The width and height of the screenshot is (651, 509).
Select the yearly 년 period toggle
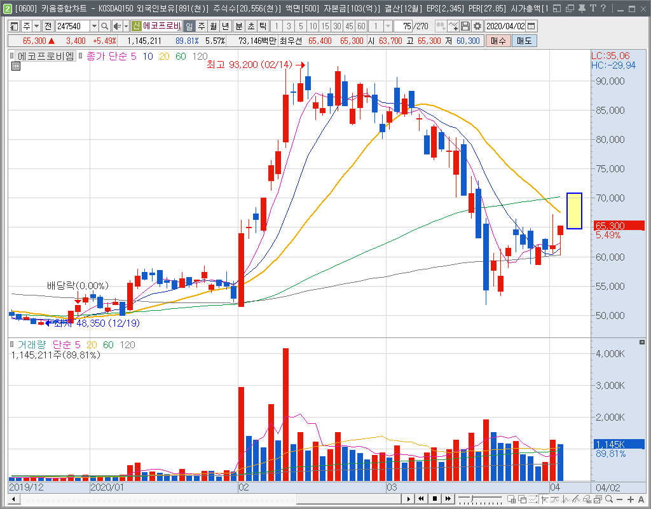(226, 26)
